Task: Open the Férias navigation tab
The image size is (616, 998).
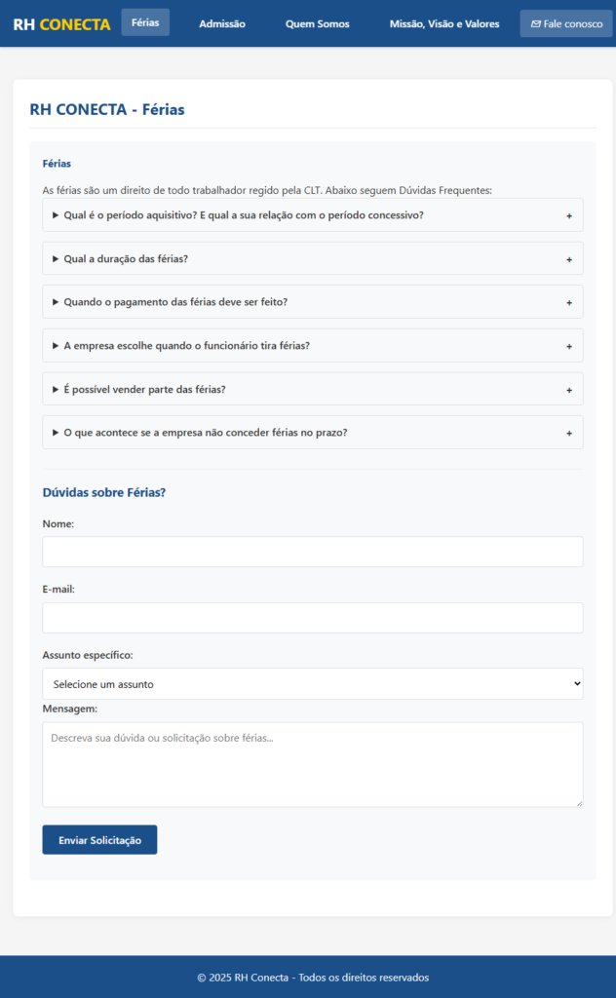Action: tap(145, 22)
